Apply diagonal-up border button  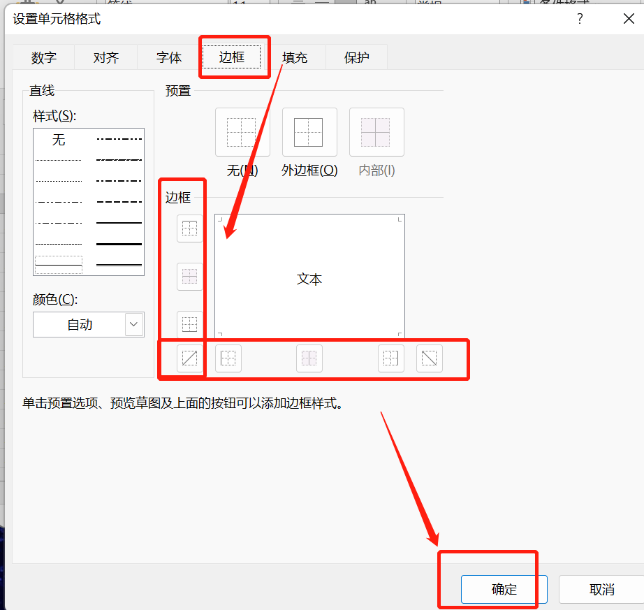pos(190,358)
